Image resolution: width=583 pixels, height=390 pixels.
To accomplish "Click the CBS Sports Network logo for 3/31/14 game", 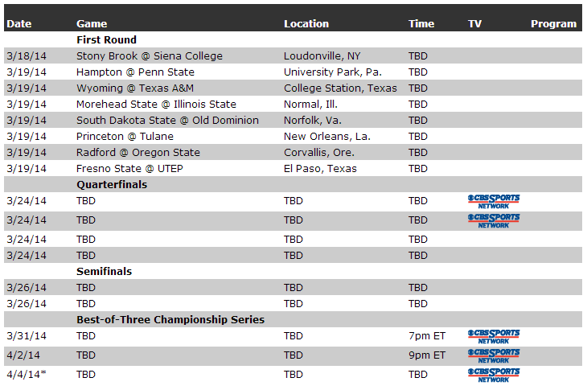I will click(494, 336).
